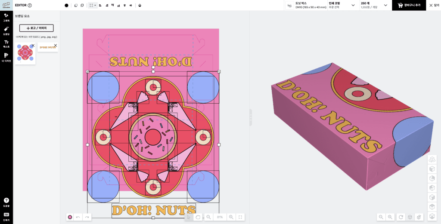Align selected objects to the top
The height and width of the screenshot is (224, 441).
tap(113, 5)
